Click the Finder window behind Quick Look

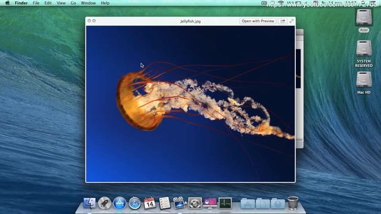click(299, 89)
